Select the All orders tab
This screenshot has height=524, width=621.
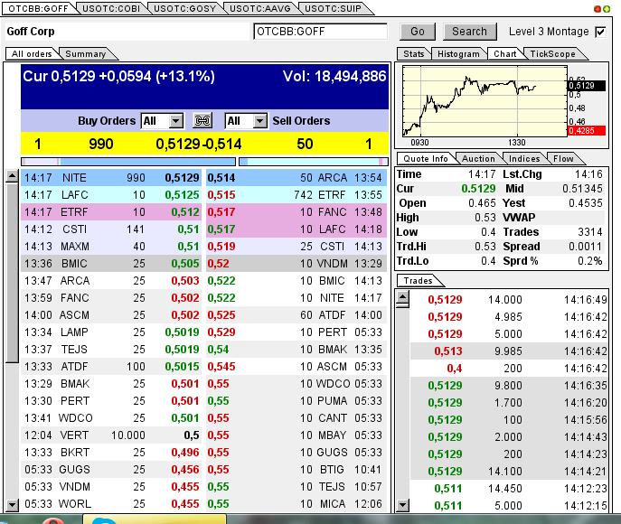pyautogui.click(x=32, y=54)
